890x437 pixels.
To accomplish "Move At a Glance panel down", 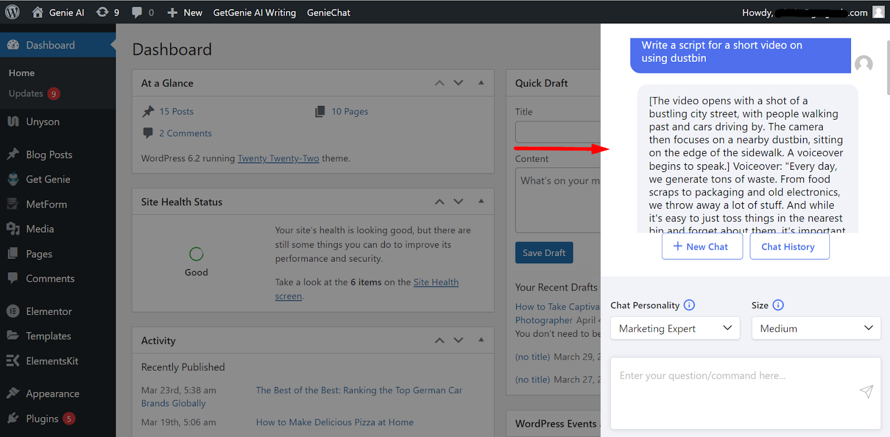I will (x=458, y=83).
